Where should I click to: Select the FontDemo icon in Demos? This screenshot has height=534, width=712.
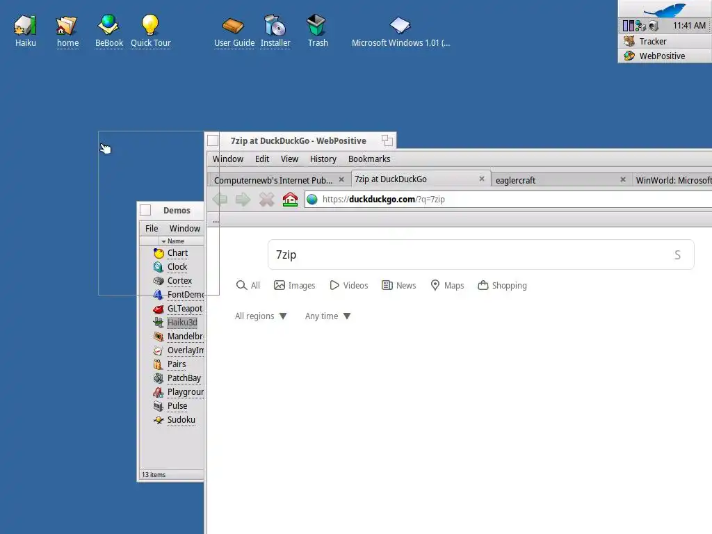tap(159, 295)
